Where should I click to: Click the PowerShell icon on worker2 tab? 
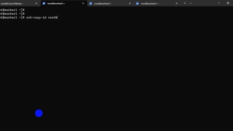click(x=91, y=3)
